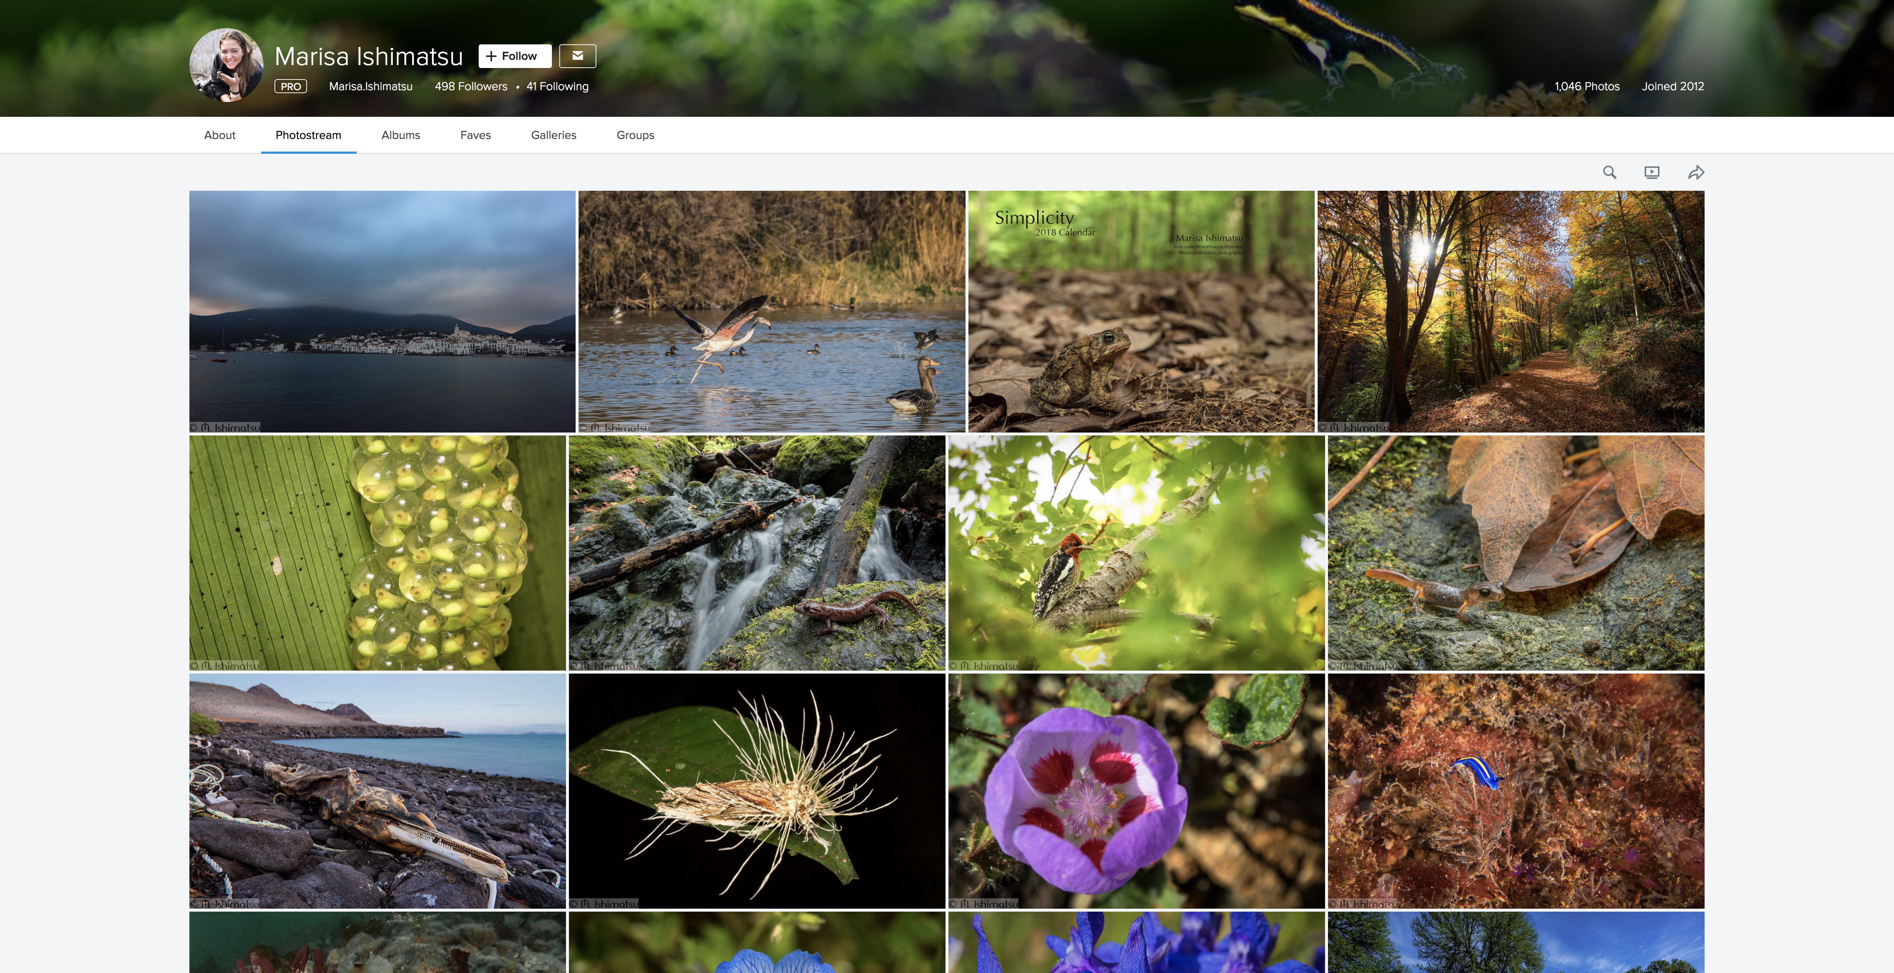Open the About tab

click(220, 135)
